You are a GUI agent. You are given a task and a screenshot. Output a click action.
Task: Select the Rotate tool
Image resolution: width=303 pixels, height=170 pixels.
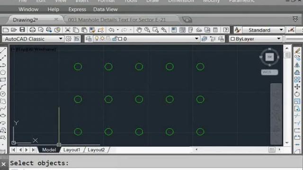297,94
